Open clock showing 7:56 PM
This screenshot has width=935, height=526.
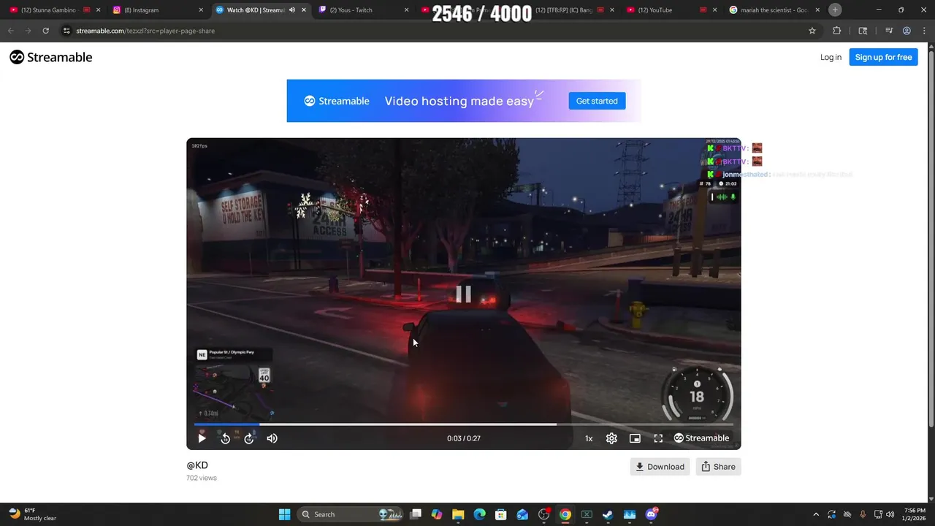coord(915,514)
